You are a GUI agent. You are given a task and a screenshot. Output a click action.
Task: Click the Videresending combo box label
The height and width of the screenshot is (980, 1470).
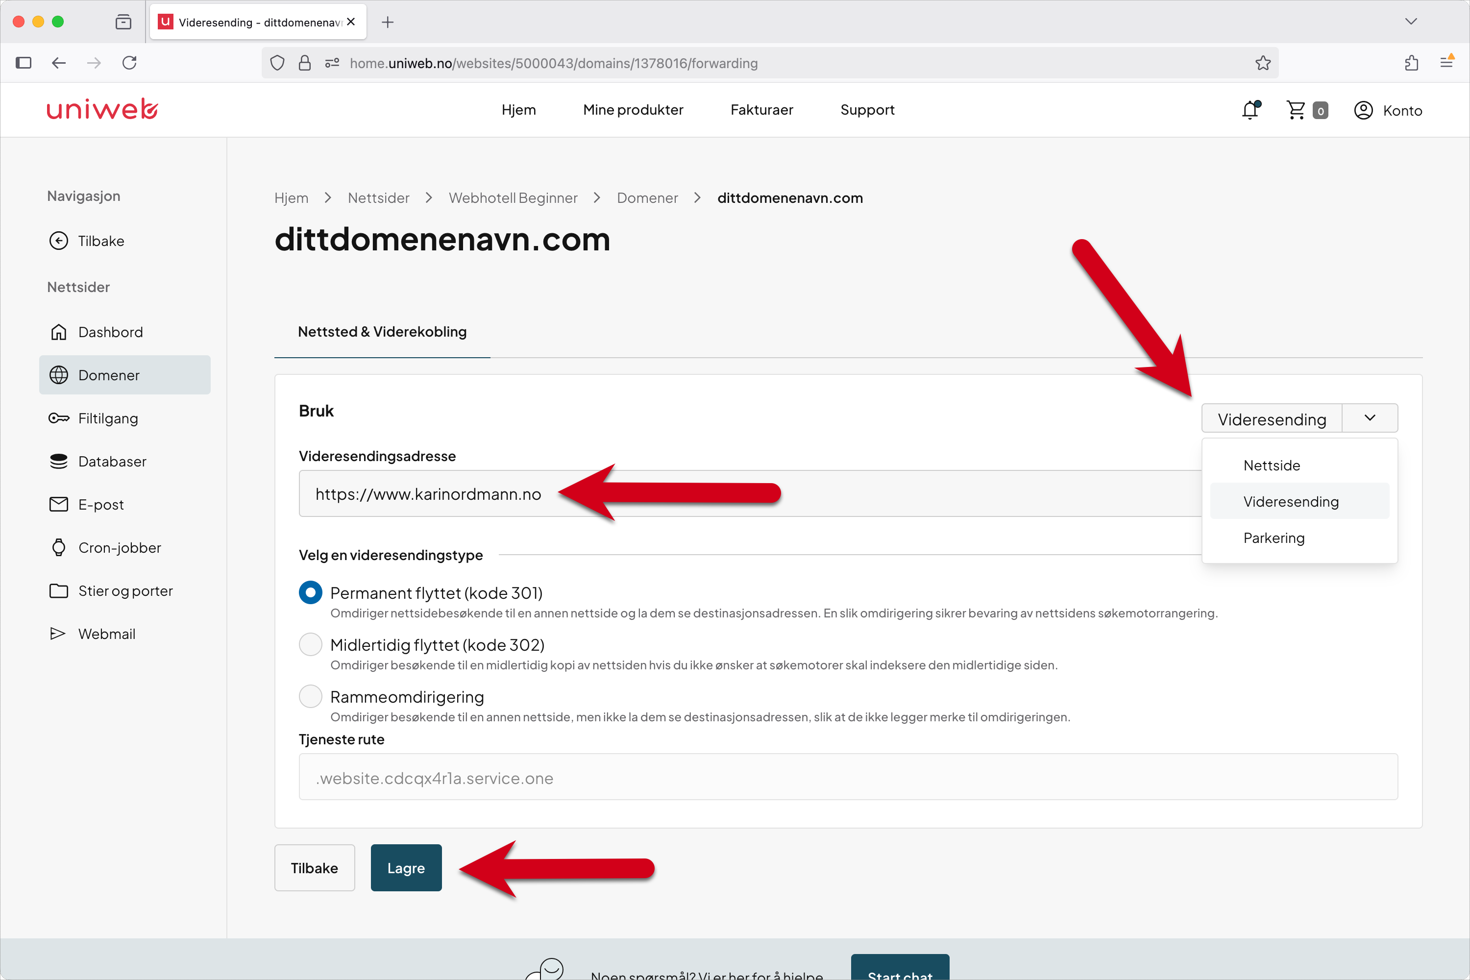pyautogui.click(x=1272, y=419)
